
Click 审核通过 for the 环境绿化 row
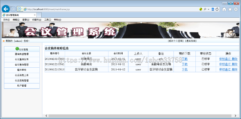pos(225,59)
